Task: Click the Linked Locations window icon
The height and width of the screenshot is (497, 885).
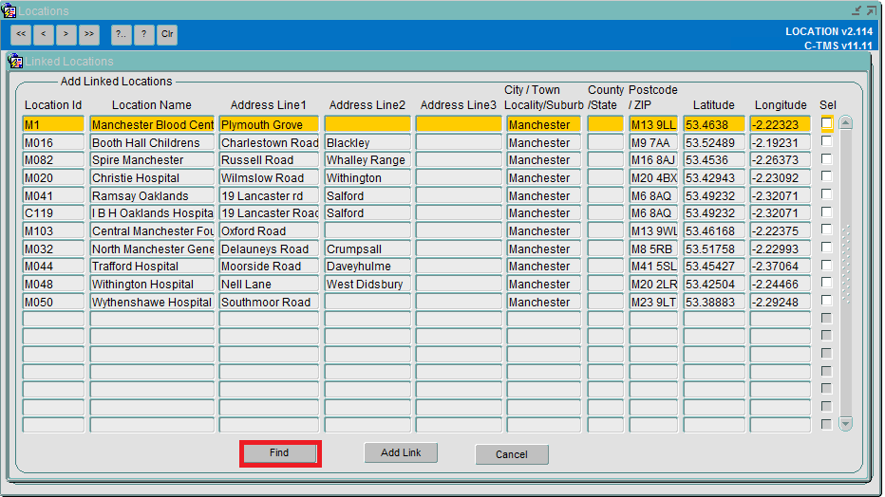Action: (x=15, y=61)
